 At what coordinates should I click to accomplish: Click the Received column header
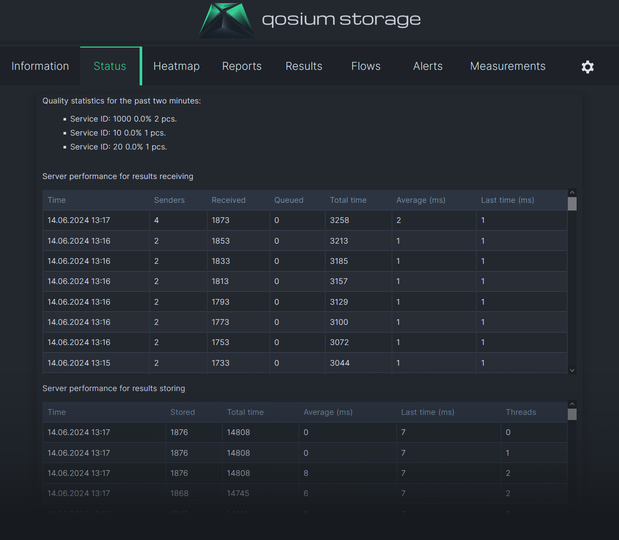pyautogui.click(x=229, y=200)
